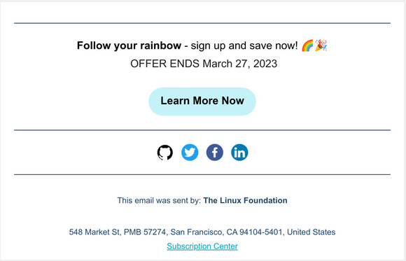
Task: Click the San Francisco city name
Action: (x=196, y=232)
